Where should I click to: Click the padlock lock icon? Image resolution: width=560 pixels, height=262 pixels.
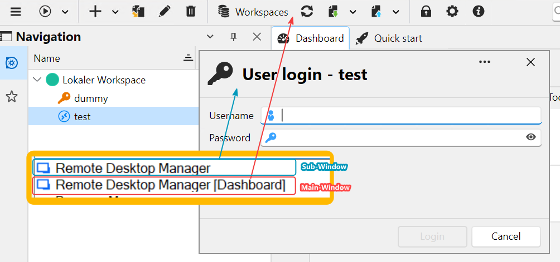click(x=426, y=12)
